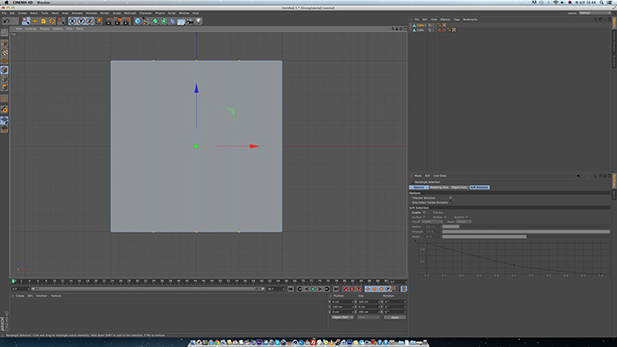This screenshot has height=347, width=617.
Task: Adjust the Width slider
Action: [x=526, y=237]
